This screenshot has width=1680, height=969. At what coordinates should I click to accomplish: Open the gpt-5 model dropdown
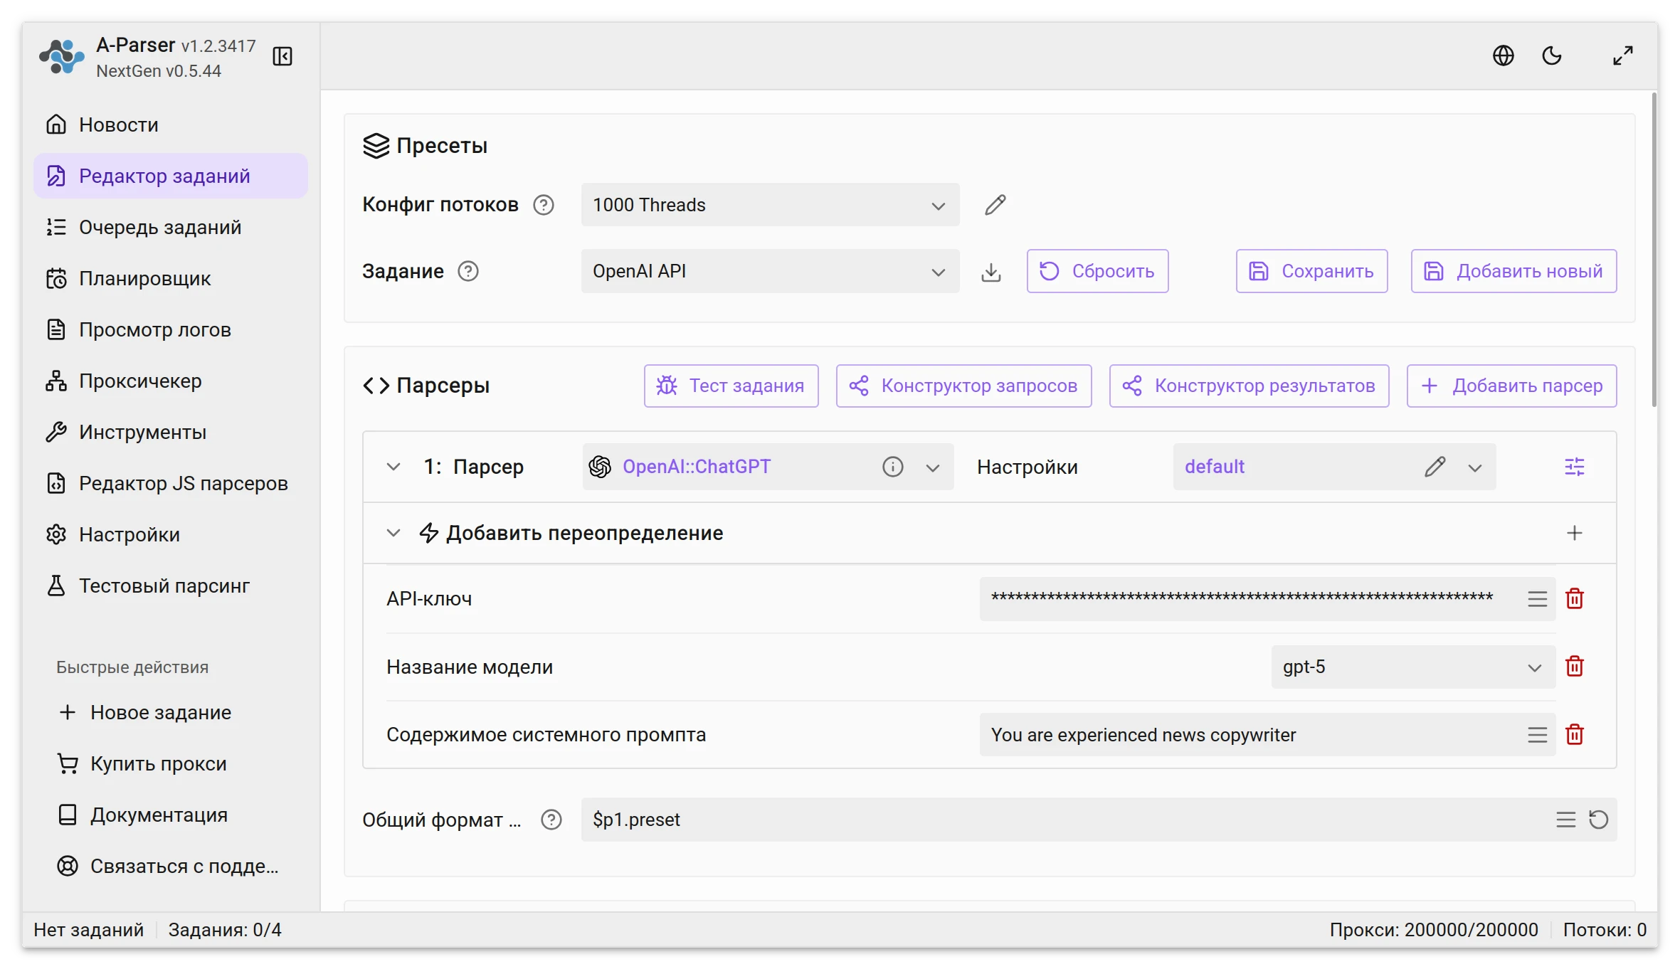[x=1413, y=667]
